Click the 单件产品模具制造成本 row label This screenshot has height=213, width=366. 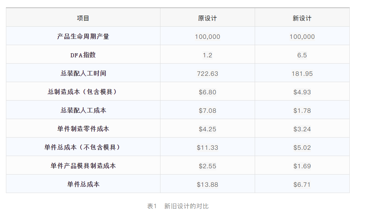click(x=83, y=166)
